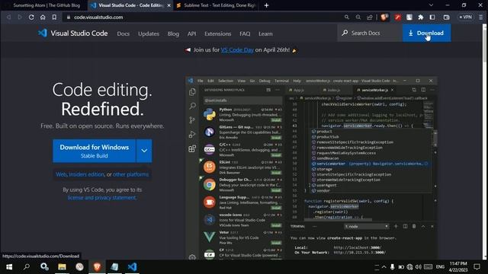Expand the tab list chevron
Screen dimensions: 488x274
point(431,5)
